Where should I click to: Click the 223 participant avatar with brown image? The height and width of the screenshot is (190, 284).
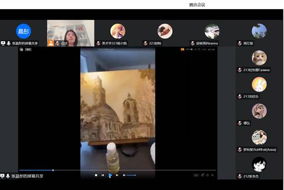click(x=165, y=31)
